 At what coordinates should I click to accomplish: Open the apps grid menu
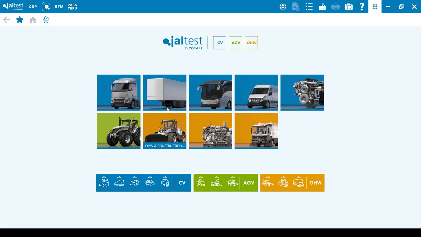tap(375, 7)
